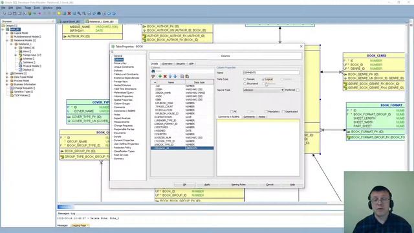The height and width of the screenshot is (233, 414).
Task: Expand the Foreign Keys node in the browser
Action: (16, 55)
